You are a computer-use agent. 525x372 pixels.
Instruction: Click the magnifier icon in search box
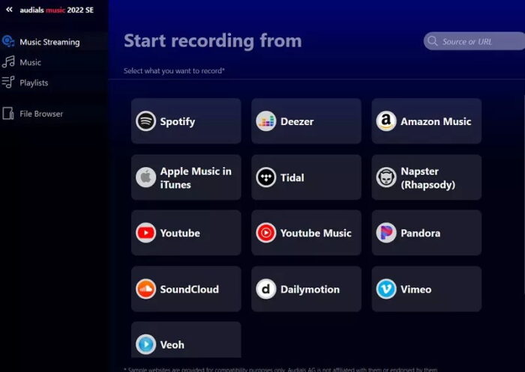coord(433,41)
